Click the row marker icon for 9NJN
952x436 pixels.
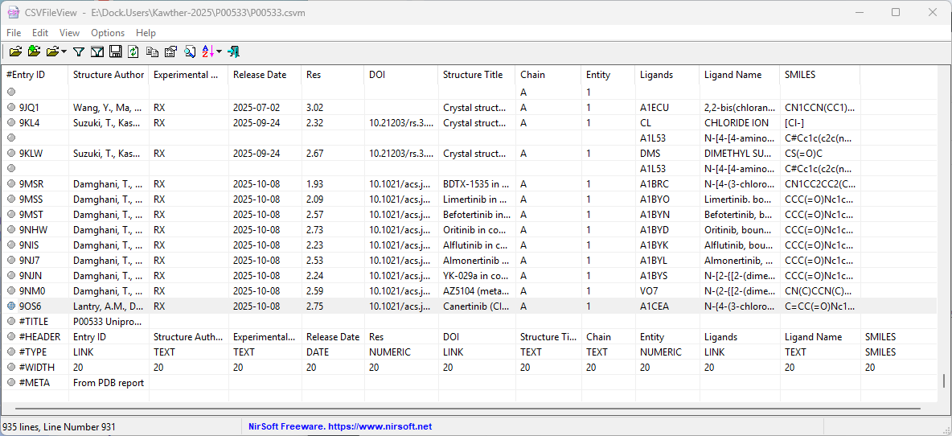[11, 276]
